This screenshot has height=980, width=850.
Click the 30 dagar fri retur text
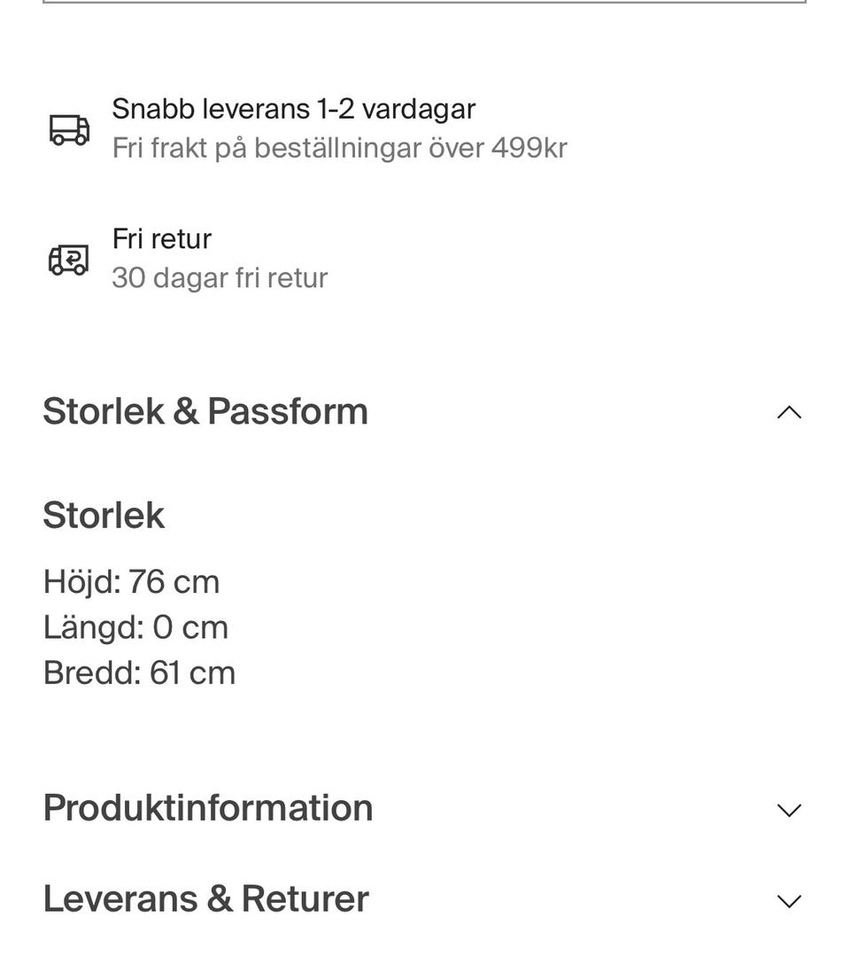220,278
